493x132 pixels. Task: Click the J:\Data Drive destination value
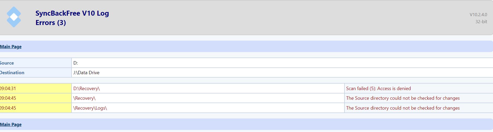click(86, 73)
